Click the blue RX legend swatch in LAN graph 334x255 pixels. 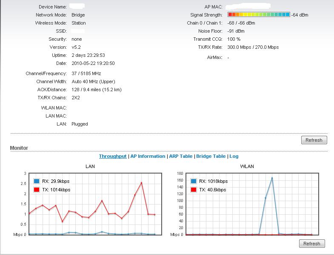click(37, 181)
